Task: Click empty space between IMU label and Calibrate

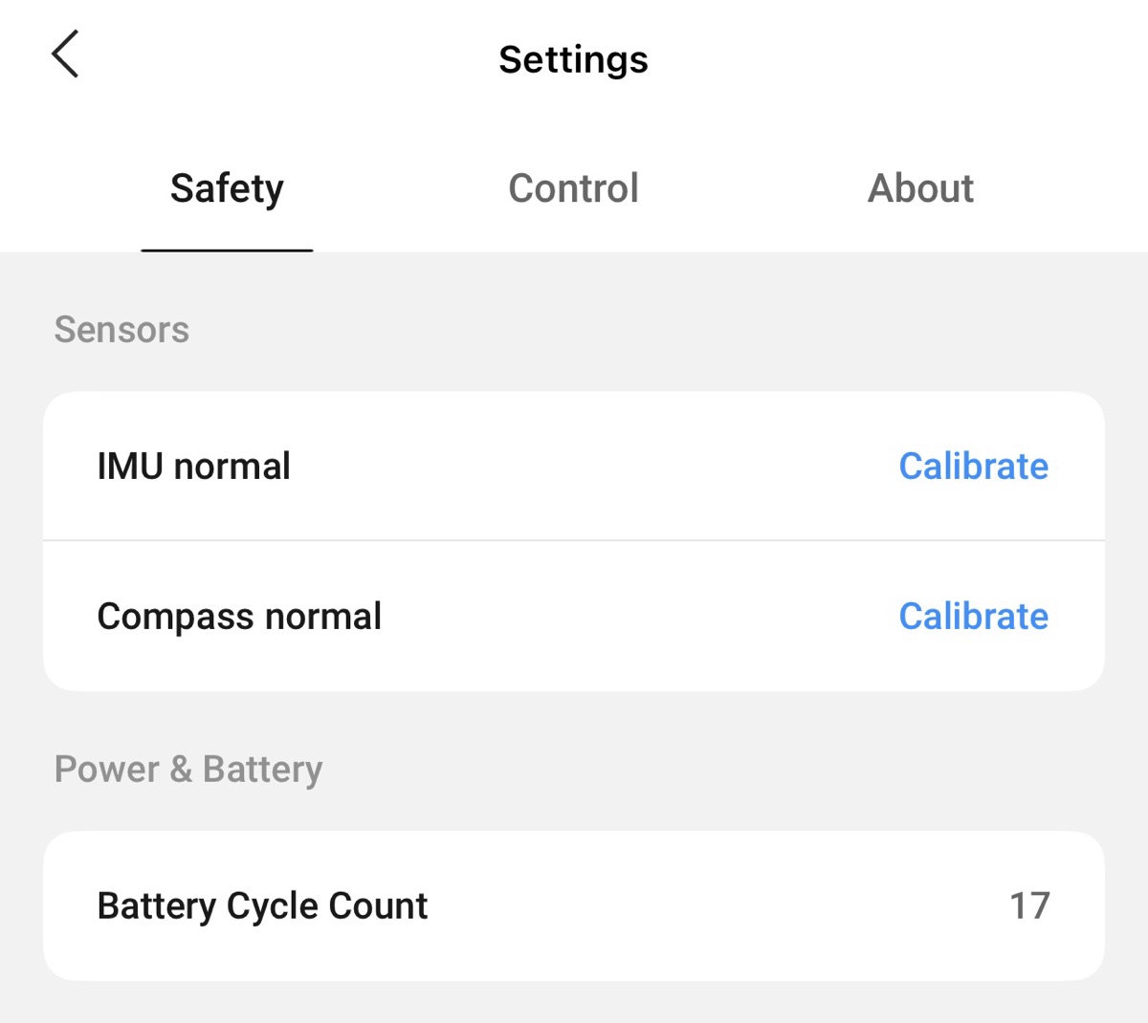Action: pos(593,467)
